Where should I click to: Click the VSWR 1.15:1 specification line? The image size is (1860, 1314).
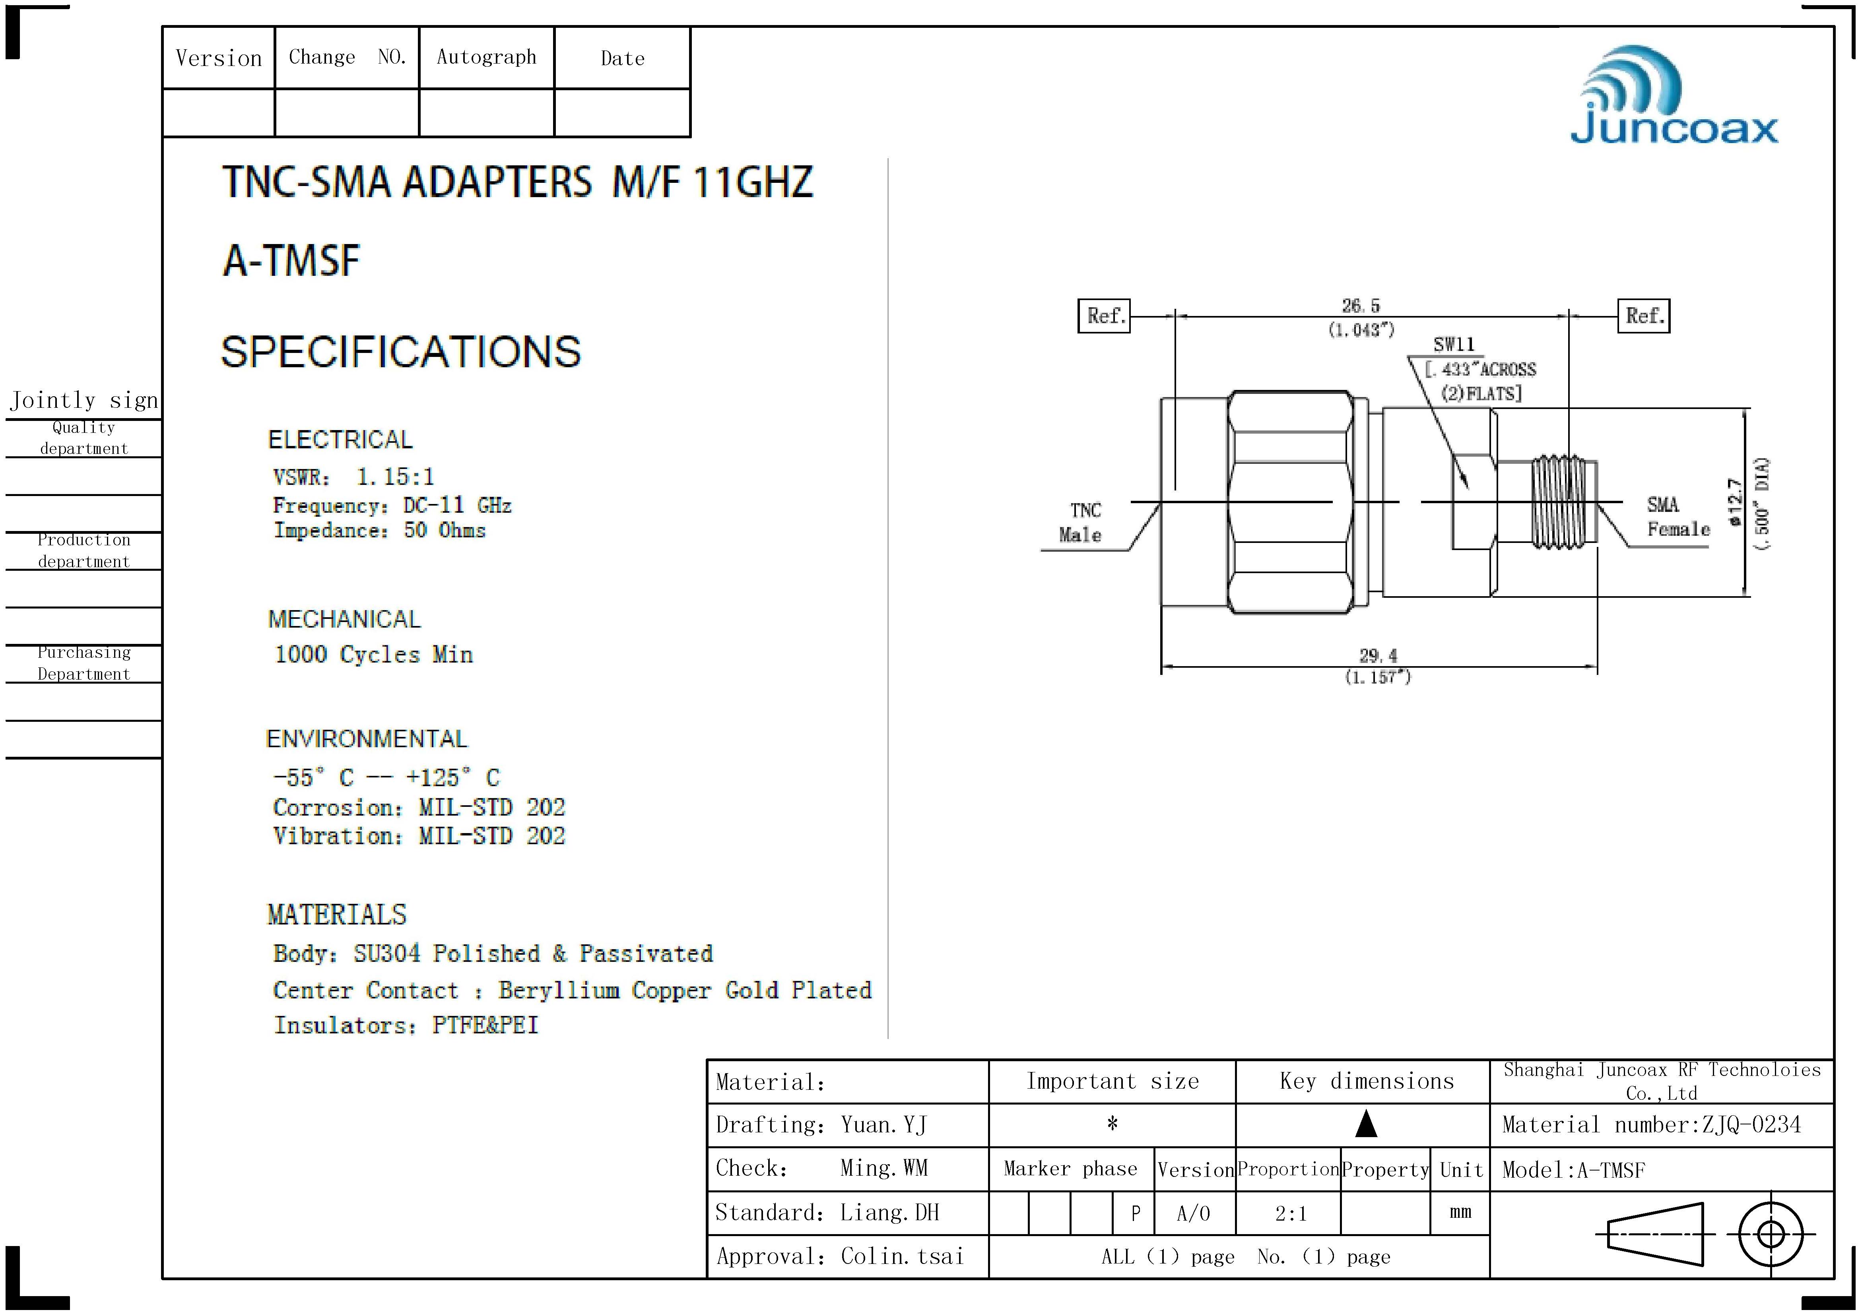(x=354, y=477)
